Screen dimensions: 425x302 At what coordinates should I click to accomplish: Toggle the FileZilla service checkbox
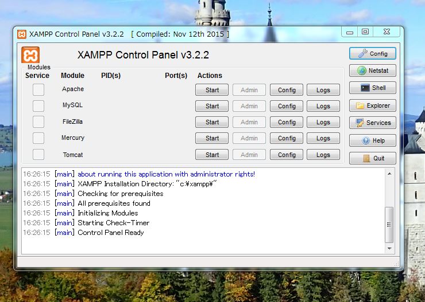click(38, 121)
